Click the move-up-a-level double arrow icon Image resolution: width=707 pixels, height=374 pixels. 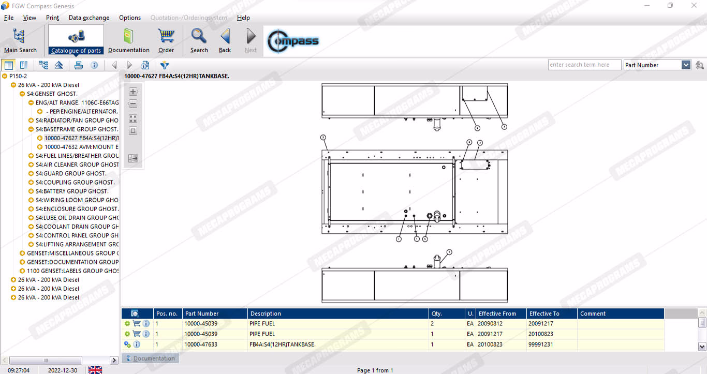point(58,65)
